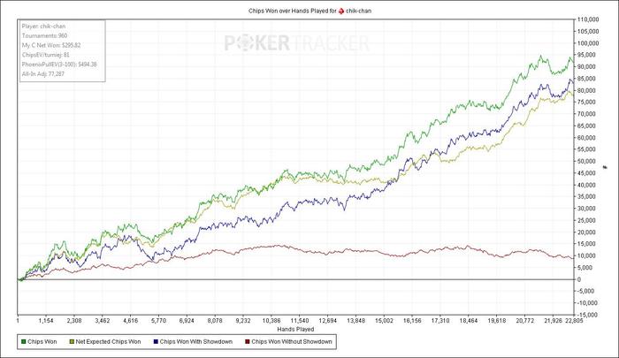Viewport: 619px width, 358px height.
Task: Click y-axis label '110,000' at top
Action: (x=588, y=19)
